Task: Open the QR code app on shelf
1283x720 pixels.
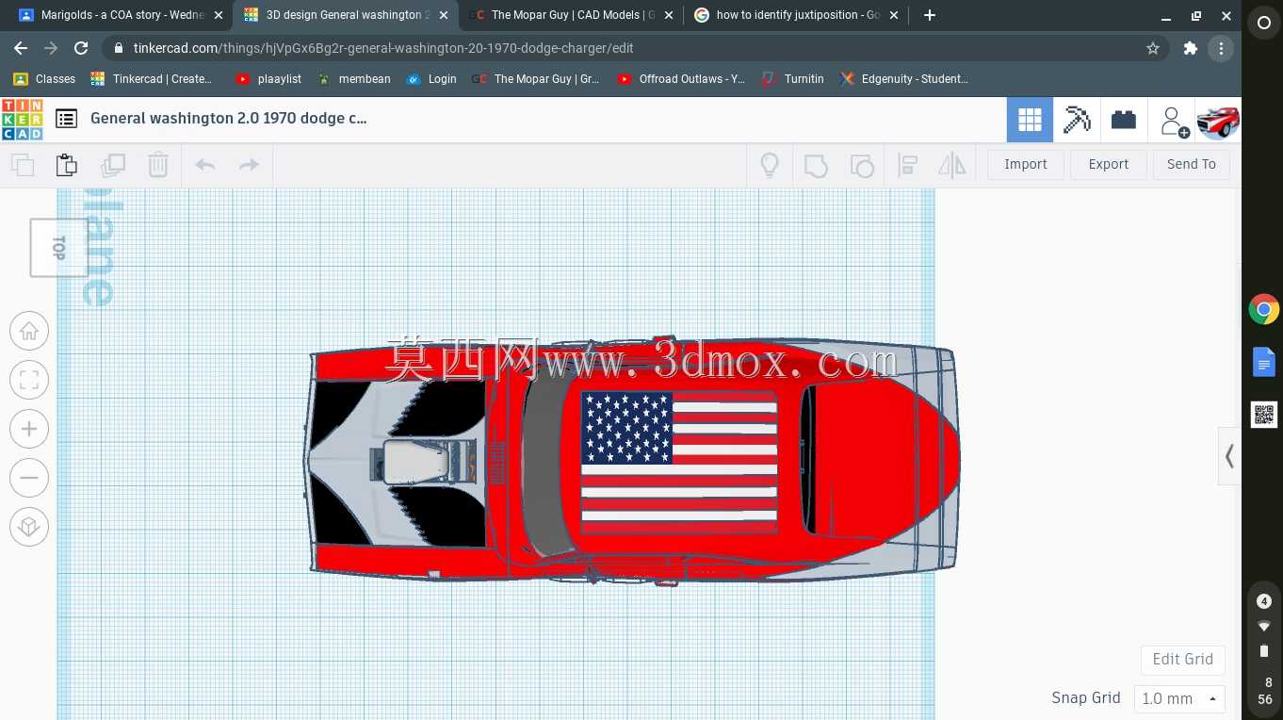Action: 1264,414
